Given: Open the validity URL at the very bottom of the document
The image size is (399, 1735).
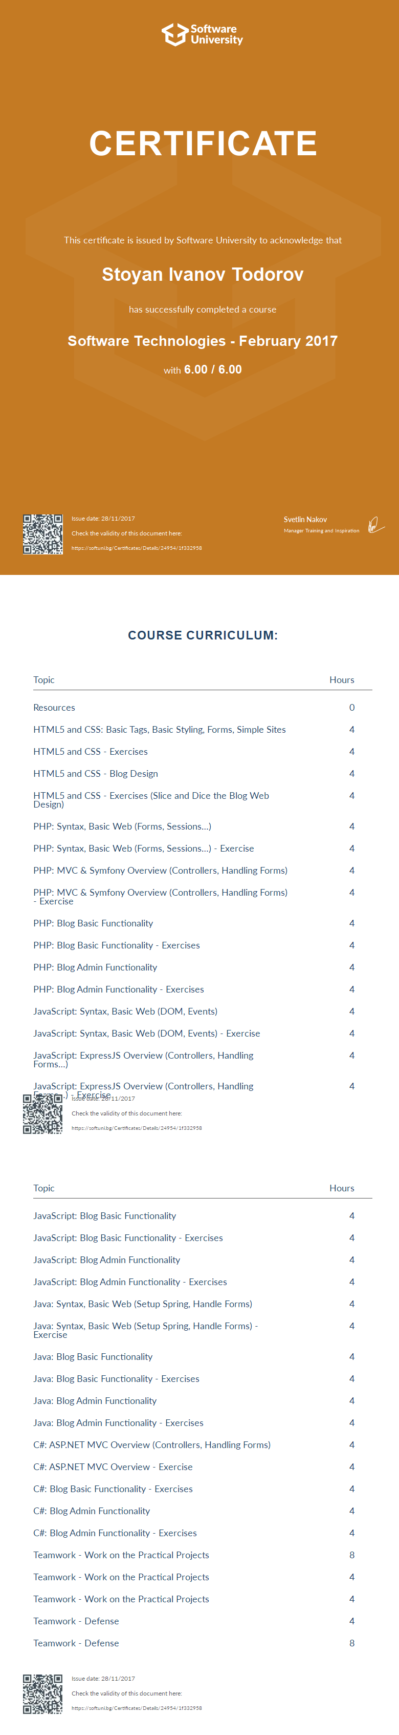Looking at the screenshot, I should [x=137, y=1708].
